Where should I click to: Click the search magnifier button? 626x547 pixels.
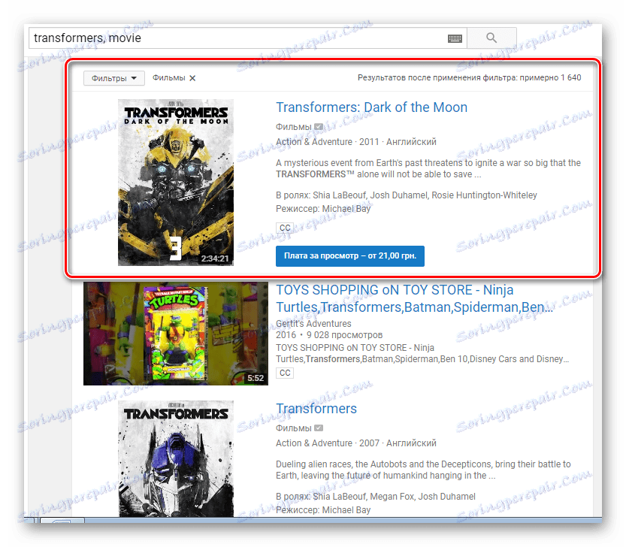(x=491, y=38)
